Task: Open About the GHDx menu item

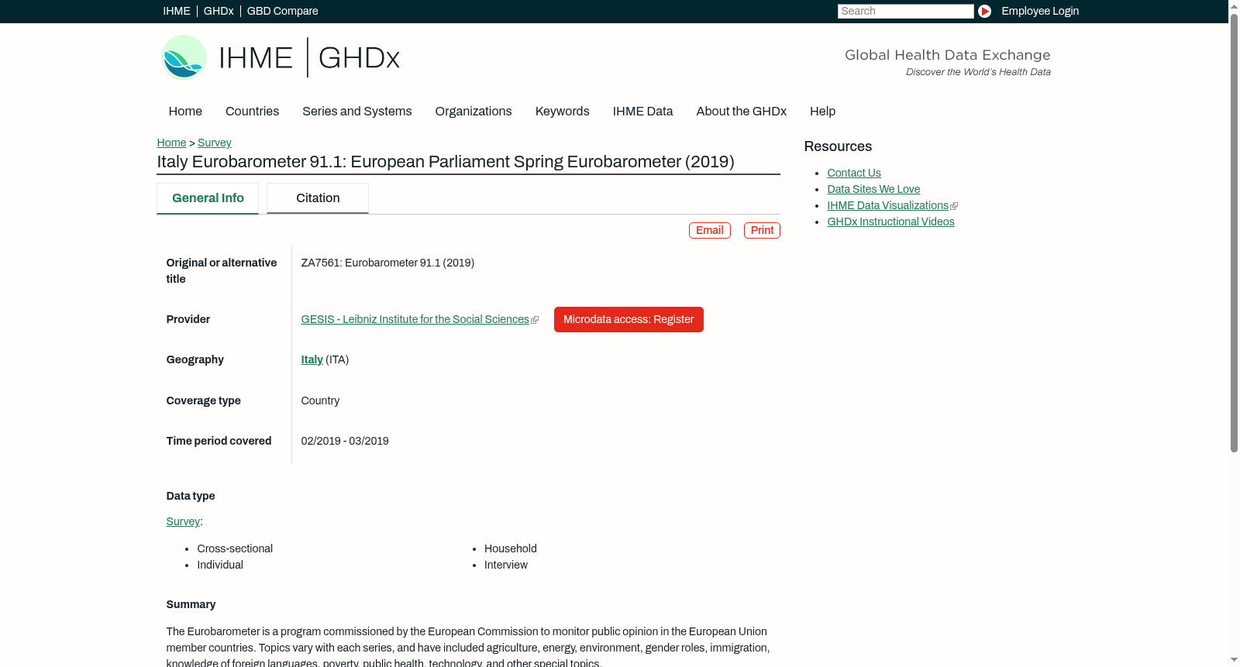Action: (x=741, y=111)
